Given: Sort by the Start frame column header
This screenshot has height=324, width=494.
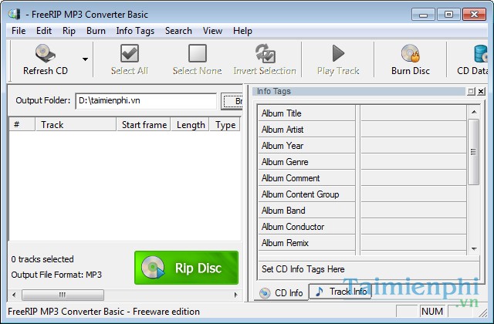Looking at the screenshot, I should coord(144,125).
